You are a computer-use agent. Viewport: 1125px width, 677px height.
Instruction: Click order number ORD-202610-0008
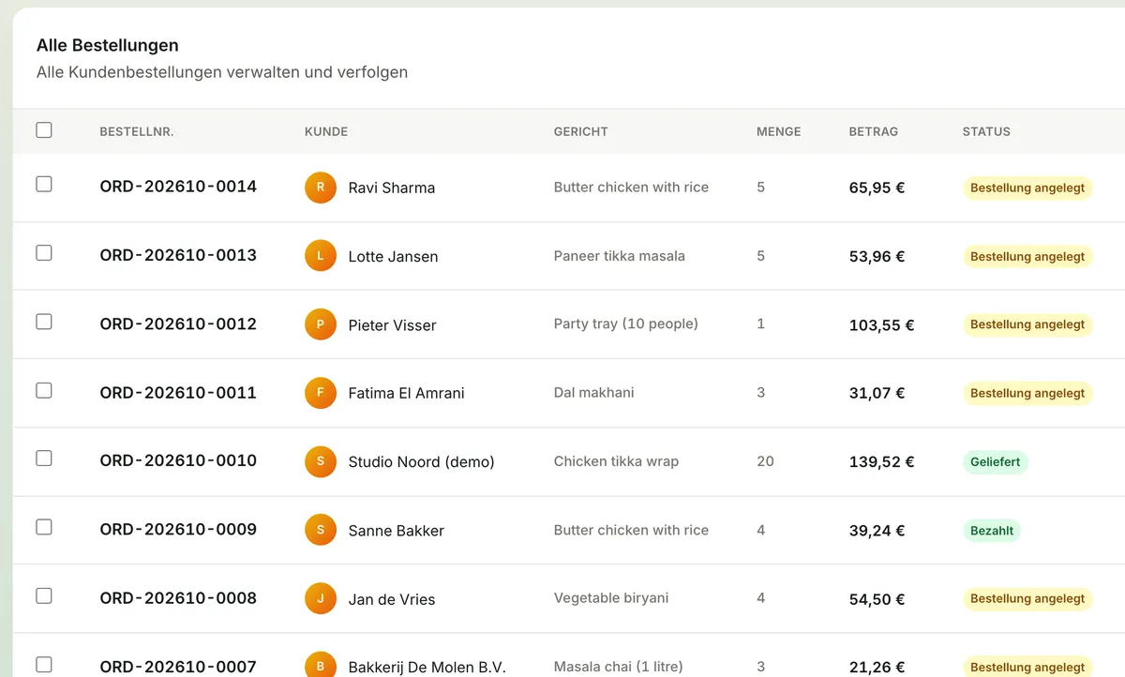click(178, 597)
